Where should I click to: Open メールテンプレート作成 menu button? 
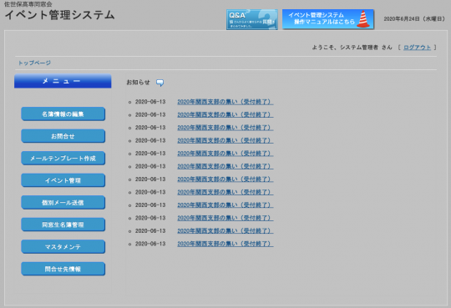coord(63,158)
